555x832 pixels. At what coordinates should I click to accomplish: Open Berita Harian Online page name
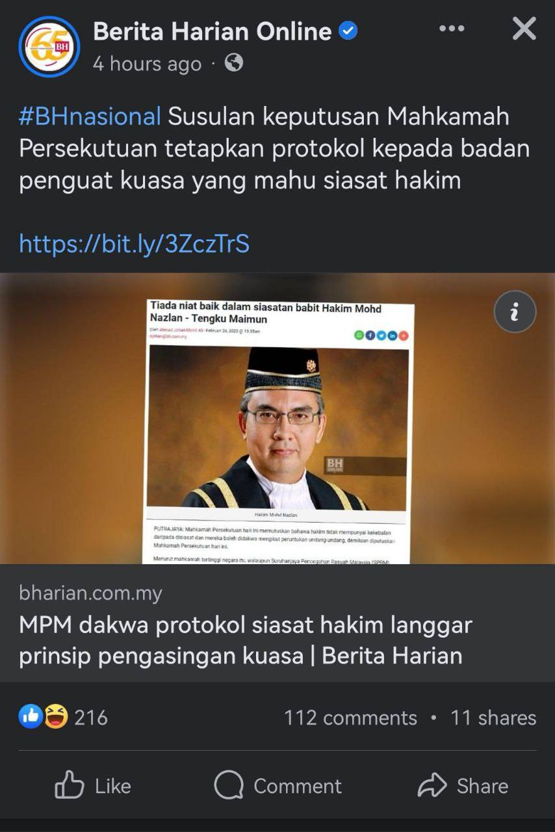coord(213,31)
